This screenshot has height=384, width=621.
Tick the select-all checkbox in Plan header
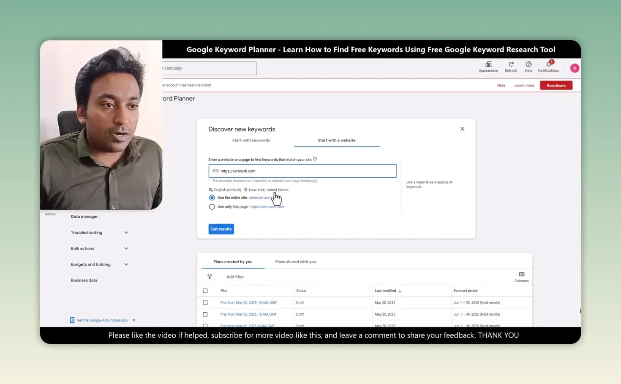[205, 291]
